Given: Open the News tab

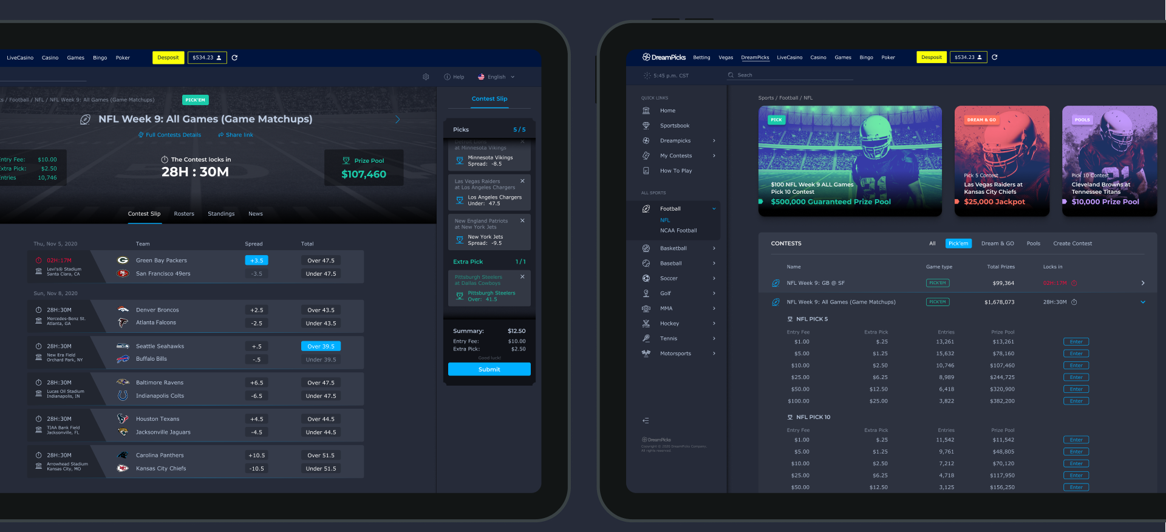Looking at the screenshot, I should pos(256,214).
